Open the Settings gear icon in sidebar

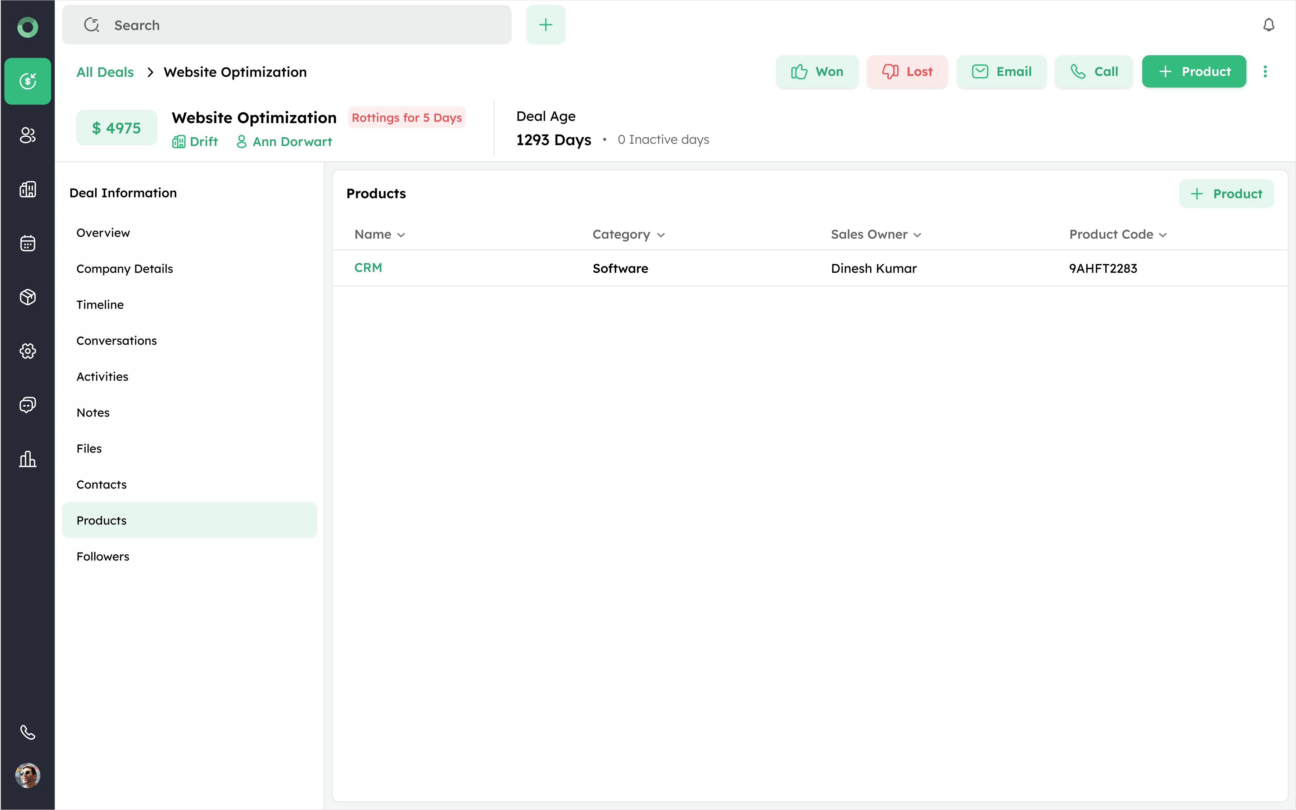(27, 351)
